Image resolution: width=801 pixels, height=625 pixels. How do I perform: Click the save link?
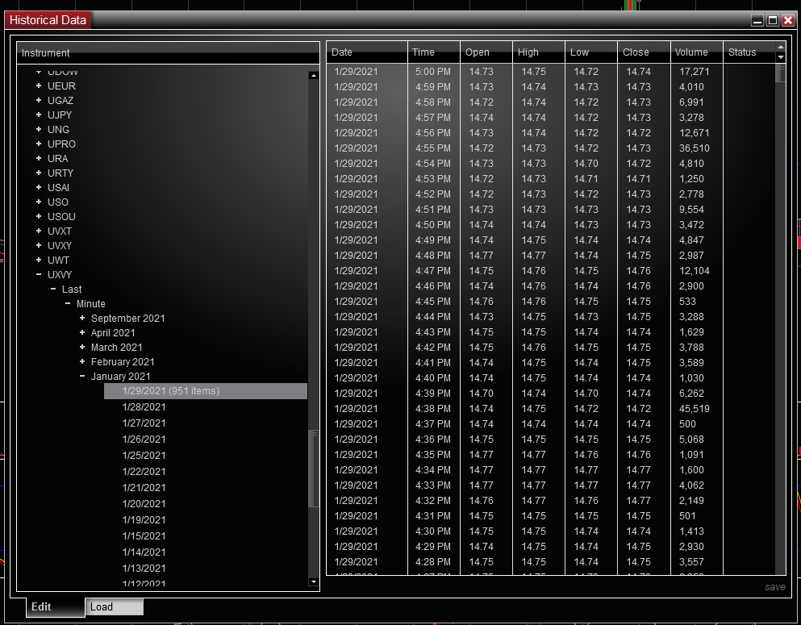pyautogui.click(x=775, y=587)
